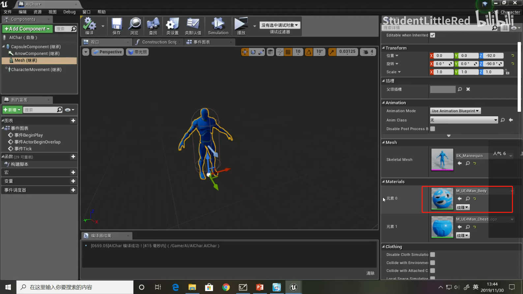The image size is (523, 294).
Task: Open 类默认值 (Class Defaults)
Action: pyautogui.click(x=193, y=26)
